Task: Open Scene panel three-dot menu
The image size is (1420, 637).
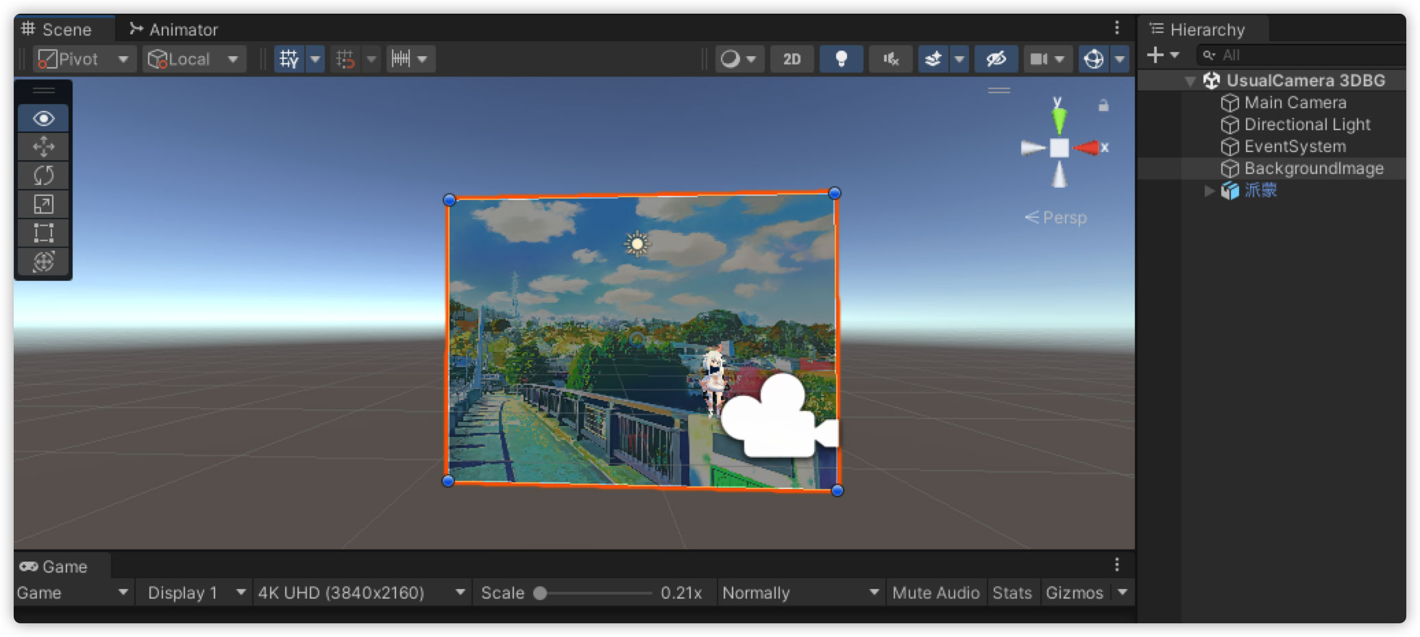Action: click(x=1117, y=27)
